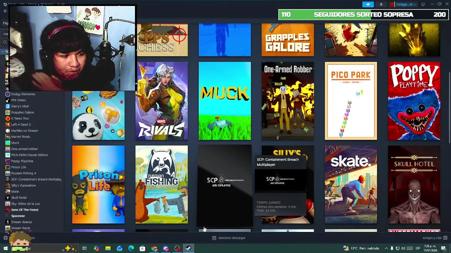Image resolution: width=451 pixels, height=253 pixels.
Task: Select Dodgy Deliveries in the game list
Action: (23, 94)
